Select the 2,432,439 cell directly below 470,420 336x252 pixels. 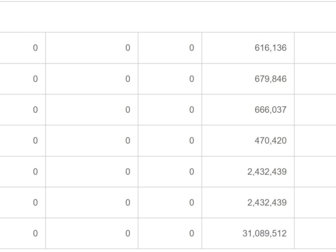click(x=248, y=171)
